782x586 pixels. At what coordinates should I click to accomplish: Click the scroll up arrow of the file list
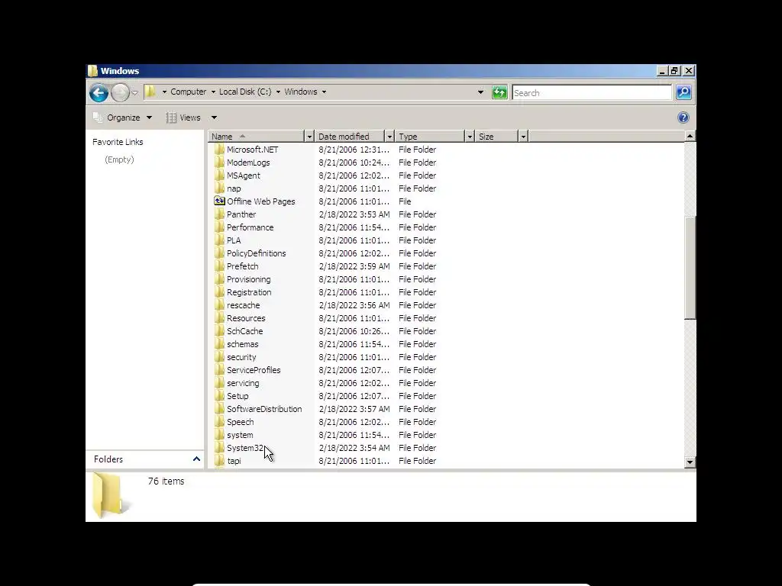tap(690, 136)
